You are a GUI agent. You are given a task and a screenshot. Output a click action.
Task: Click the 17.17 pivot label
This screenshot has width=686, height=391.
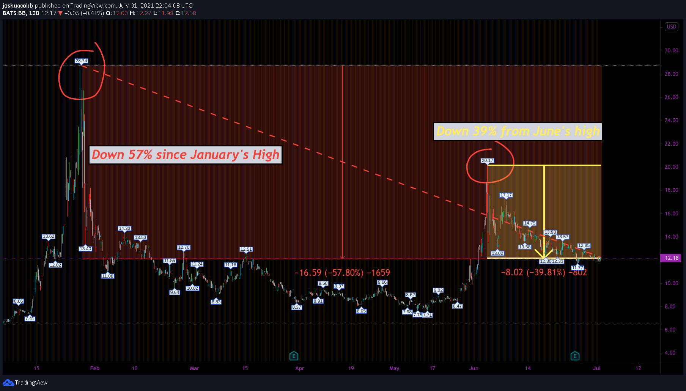506,195
